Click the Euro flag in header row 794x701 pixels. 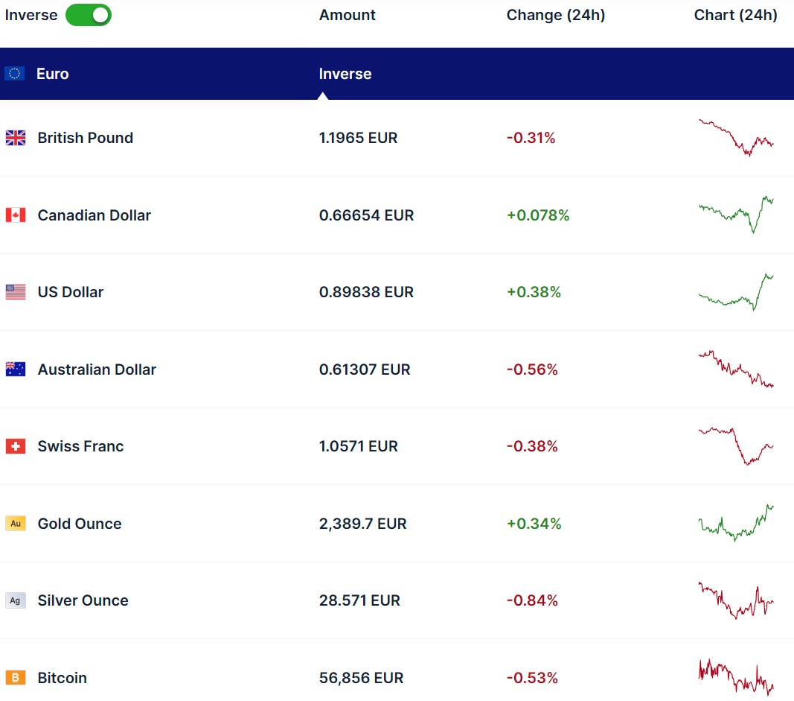click(15, 74)
